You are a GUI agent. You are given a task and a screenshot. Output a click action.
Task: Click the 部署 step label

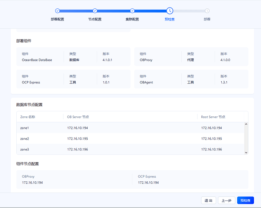pyautogui.click(x=207, y=19)
